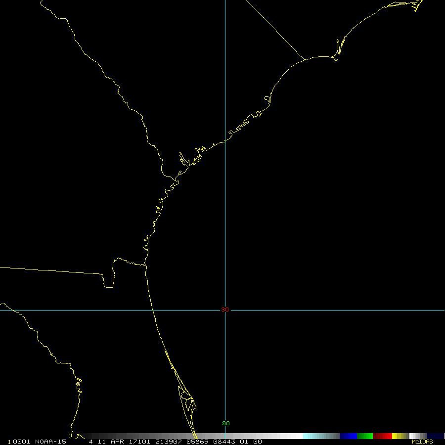Select the green segment of the color bar
This screenshot has height=445, width=445.
pos(364,436)
